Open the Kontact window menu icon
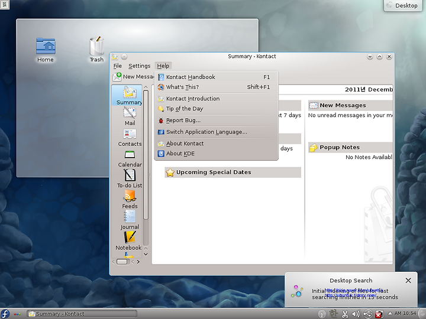This screenshot has height=319, width=426. 115,57
